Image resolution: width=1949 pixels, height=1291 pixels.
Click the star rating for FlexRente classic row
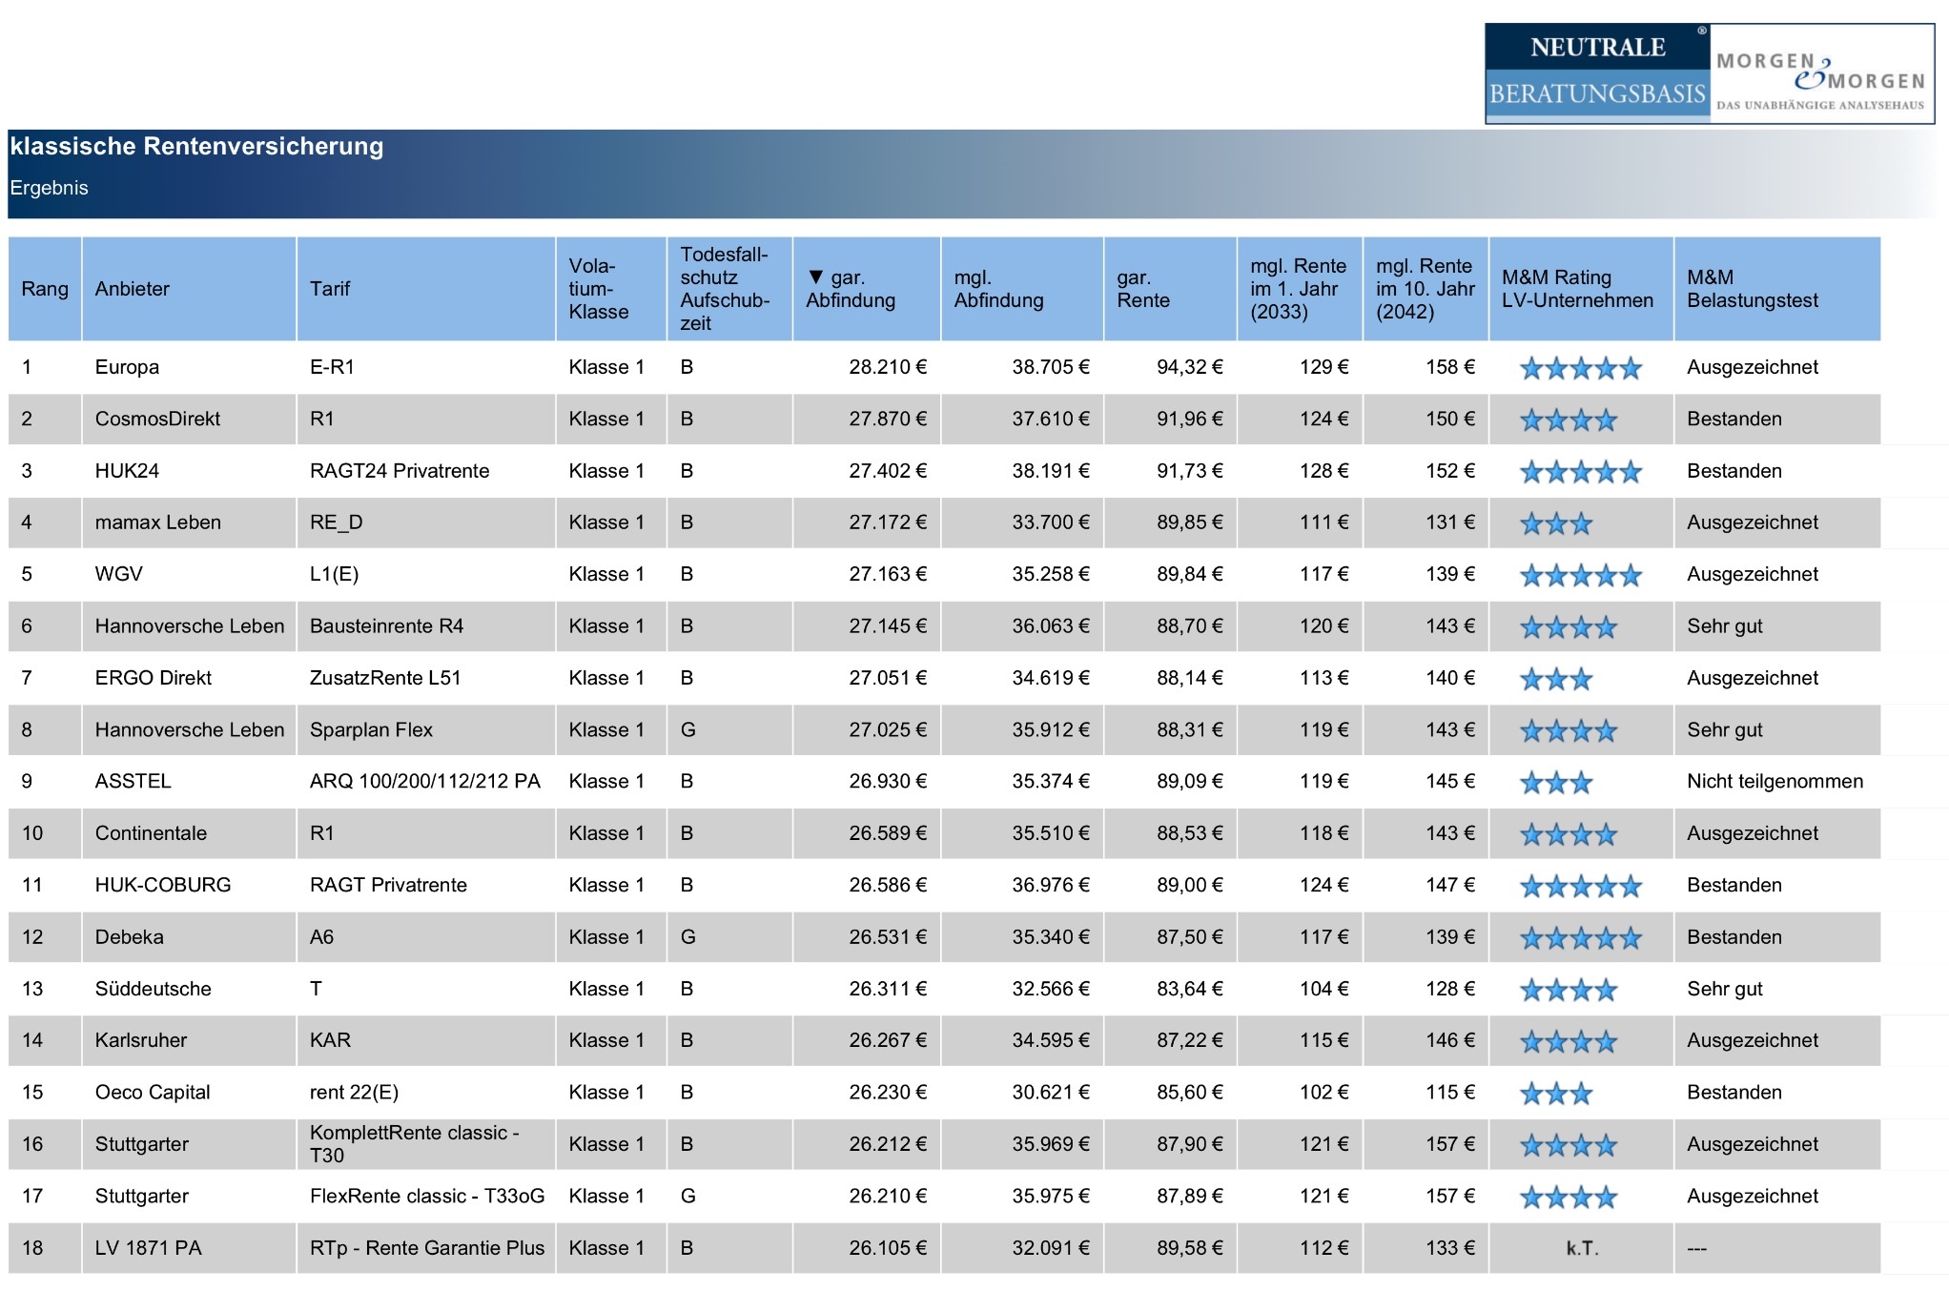tap(1569, 1197)
